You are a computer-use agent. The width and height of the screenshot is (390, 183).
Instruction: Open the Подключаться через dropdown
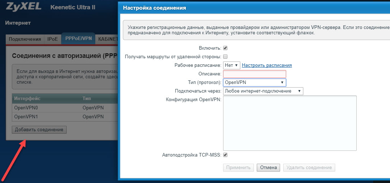click(x=263, y=91)
